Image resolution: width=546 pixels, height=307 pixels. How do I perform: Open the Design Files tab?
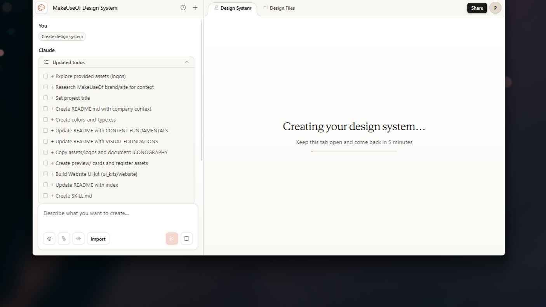(x=279, y=8)
